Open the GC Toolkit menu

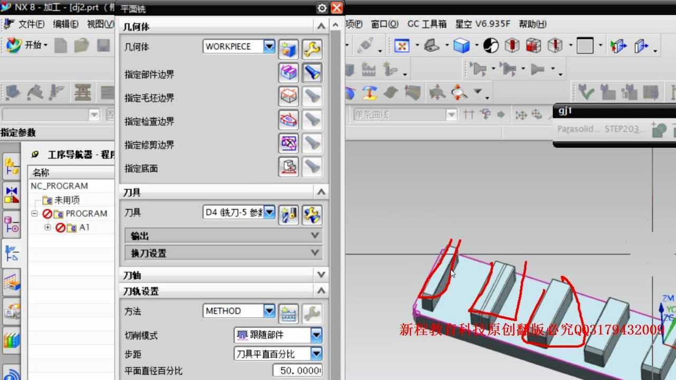(427, 24)
